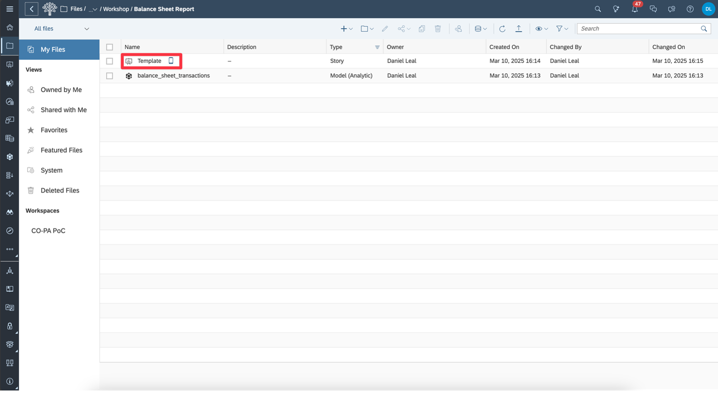Click the trash delete icon in toolbar
Screen dimensions: 718x393
[438, 29]
